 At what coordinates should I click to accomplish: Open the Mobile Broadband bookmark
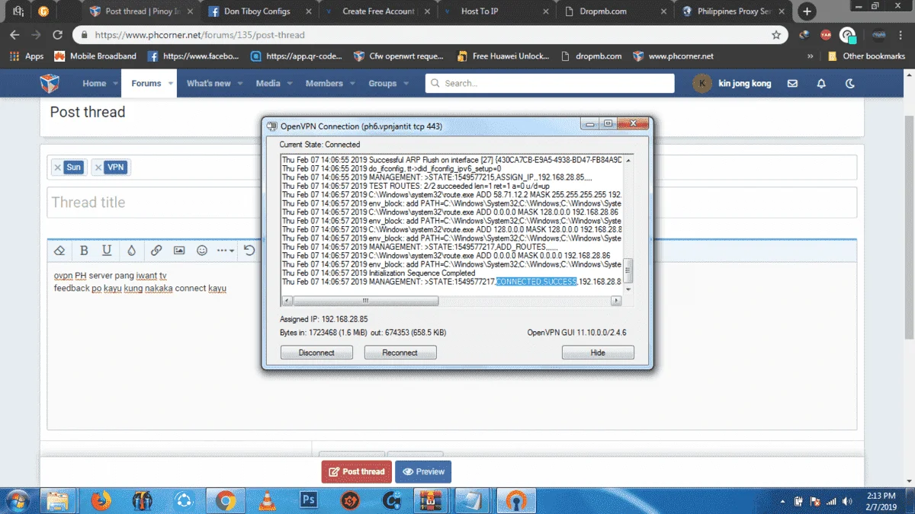[x=95, y=56]
